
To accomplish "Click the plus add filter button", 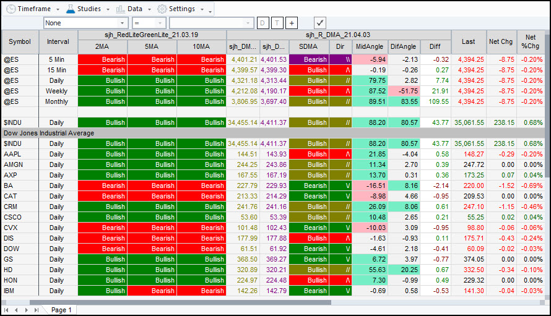I will 292,23.
